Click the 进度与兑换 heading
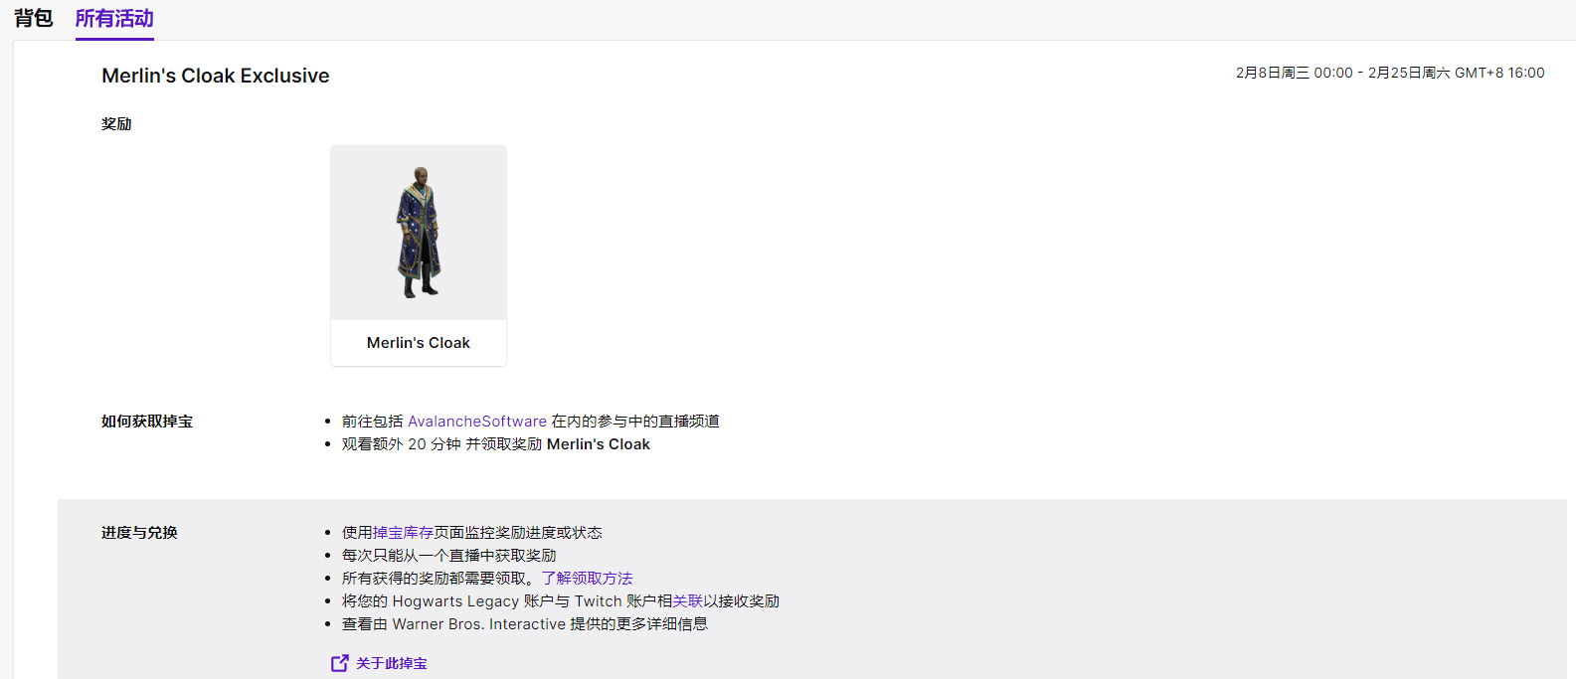This screenshot has height=679, width=1576. [139, 533]
